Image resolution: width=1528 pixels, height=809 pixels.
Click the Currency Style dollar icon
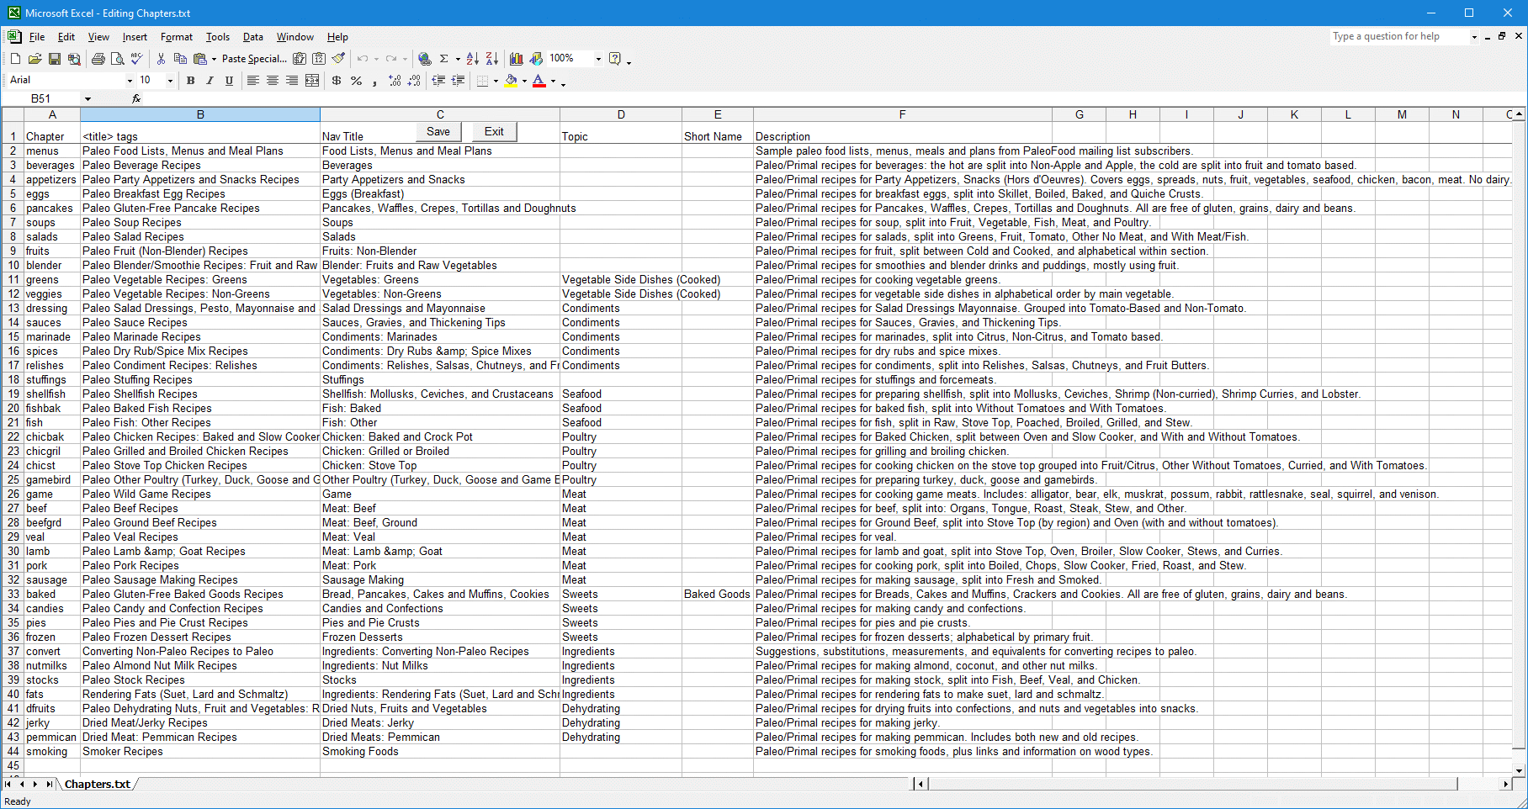click(337, 81)
